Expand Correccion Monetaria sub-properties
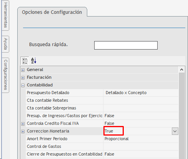 click(23, 131)
